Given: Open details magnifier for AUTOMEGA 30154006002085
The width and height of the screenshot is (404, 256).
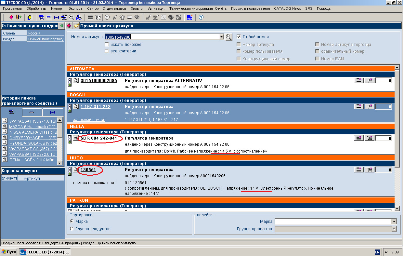Looking at the screenshot, I should 76,80.
